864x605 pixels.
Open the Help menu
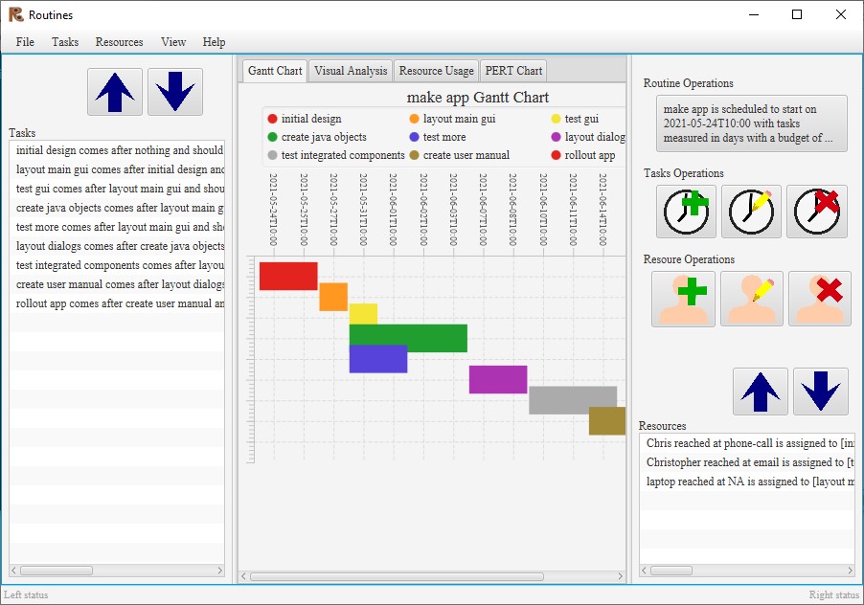[214, 42]
